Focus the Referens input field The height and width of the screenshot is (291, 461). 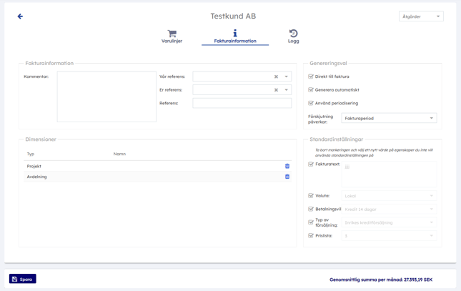click(242, 104)
